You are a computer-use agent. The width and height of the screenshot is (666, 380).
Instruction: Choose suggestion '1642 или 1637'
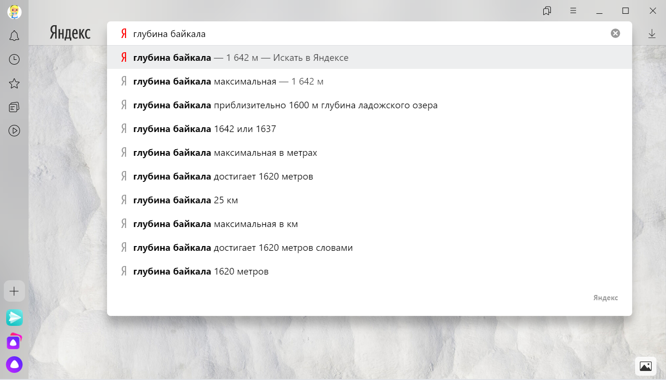pos(370,129)
